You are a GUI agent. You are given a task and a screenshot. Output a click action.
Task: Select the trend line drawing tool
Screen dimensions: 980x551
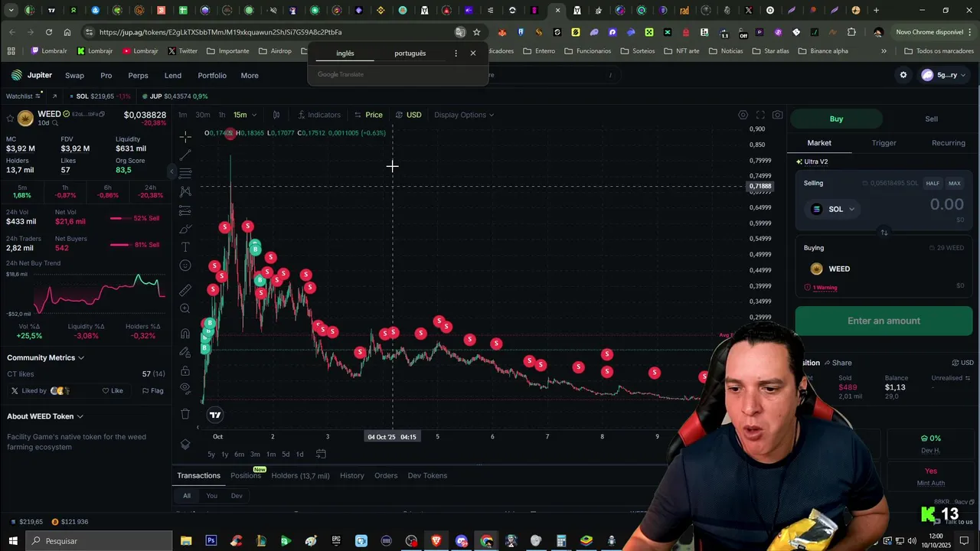tap(185, 155)
